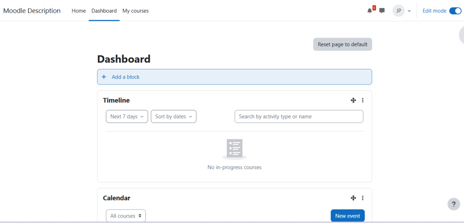Expand the user menu chevron
The image size is (464, 223).
coord(409,11)
